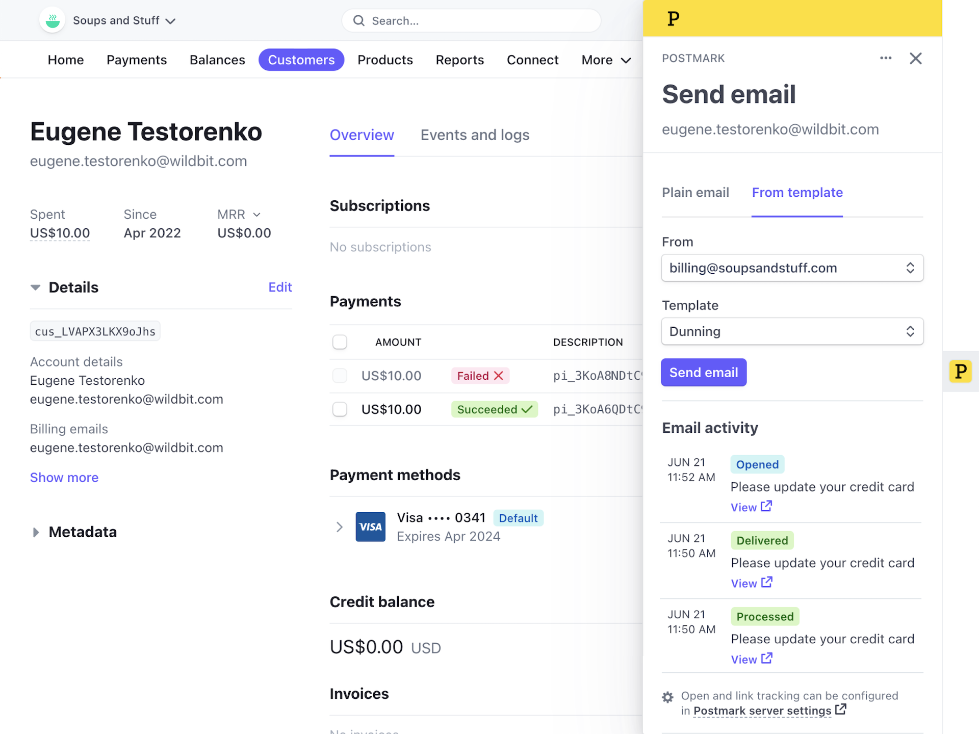Switch to the Events and logs tab

click(x=475, y=135)
